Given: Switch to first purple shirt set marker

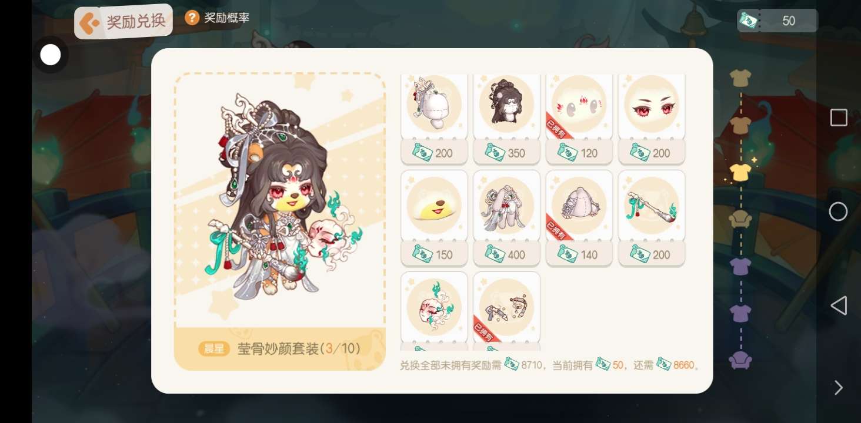Looking at the screenshot, I should (x=740, y=266).
